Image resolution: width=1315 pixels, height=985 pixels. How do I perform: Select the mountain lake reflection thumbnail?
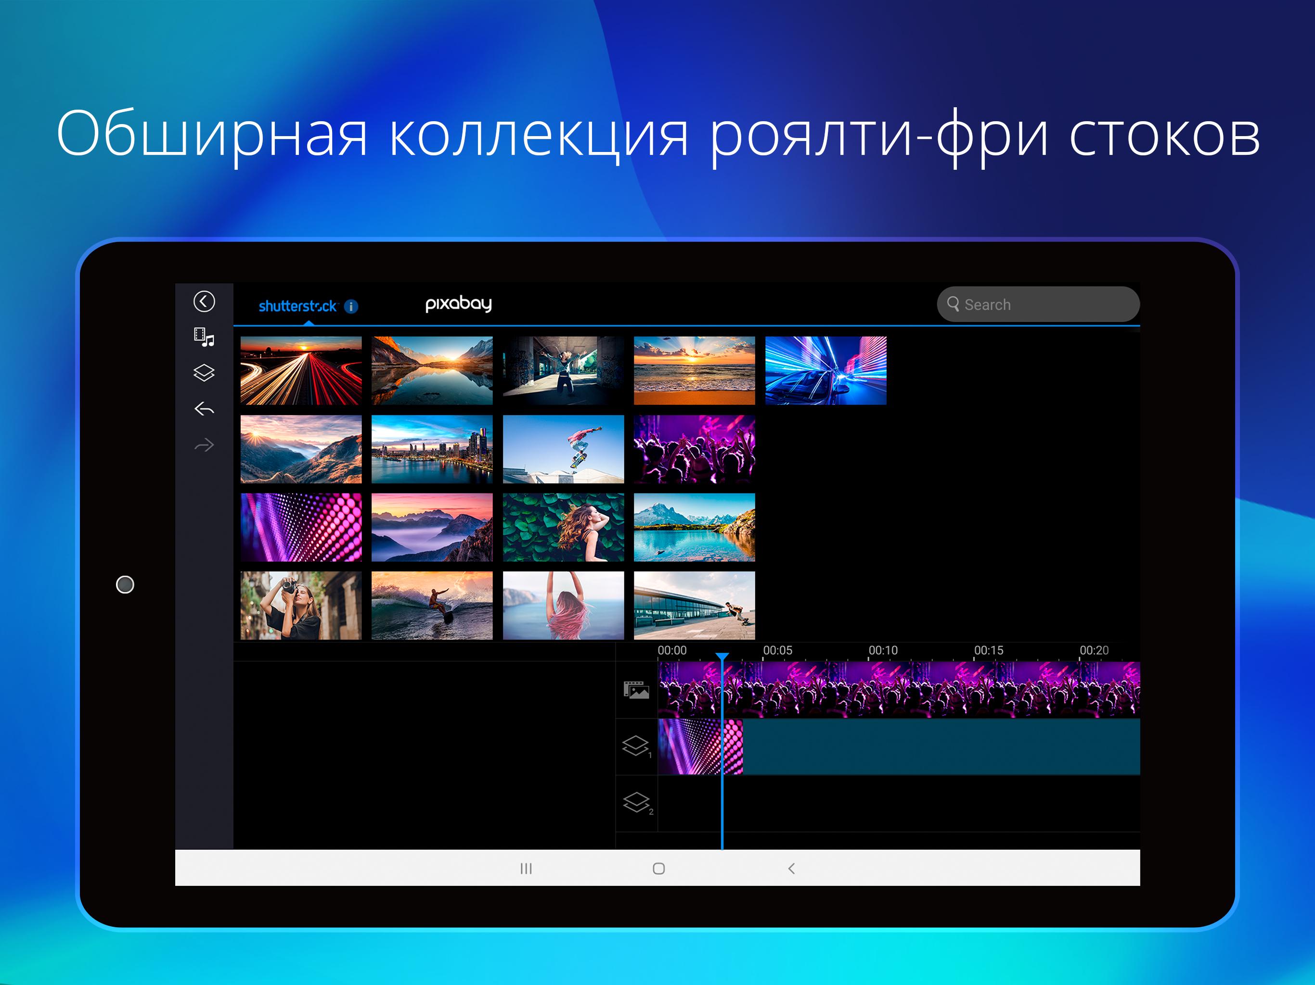point(432,371)
